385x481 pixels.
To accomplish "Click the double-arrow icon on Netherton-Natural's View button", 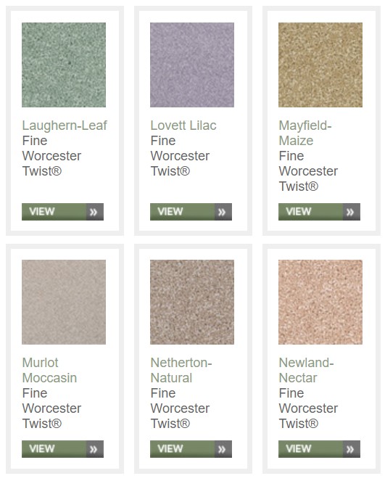I will click(x=222, y=449).
